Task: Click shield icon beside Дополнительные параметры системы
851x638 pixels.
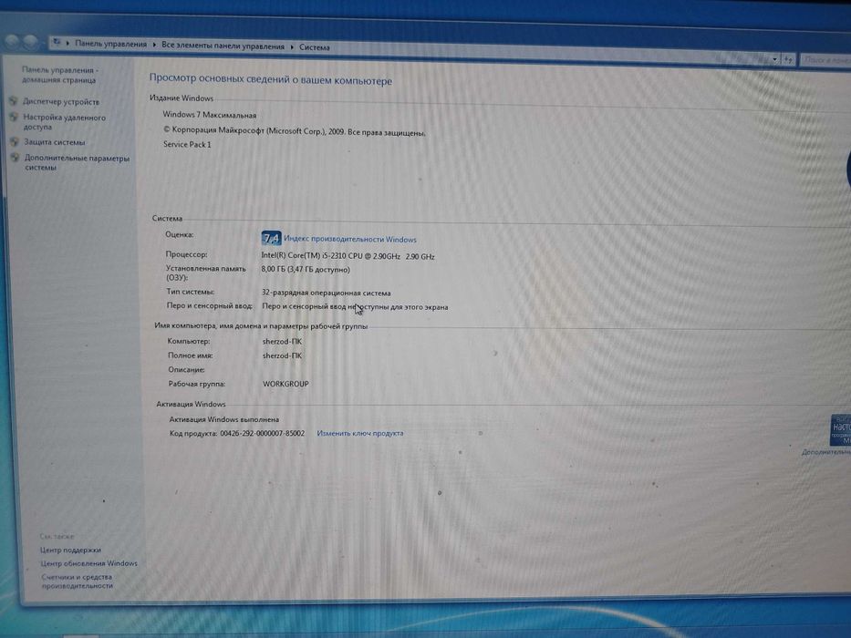Action: tap(16, 158)
